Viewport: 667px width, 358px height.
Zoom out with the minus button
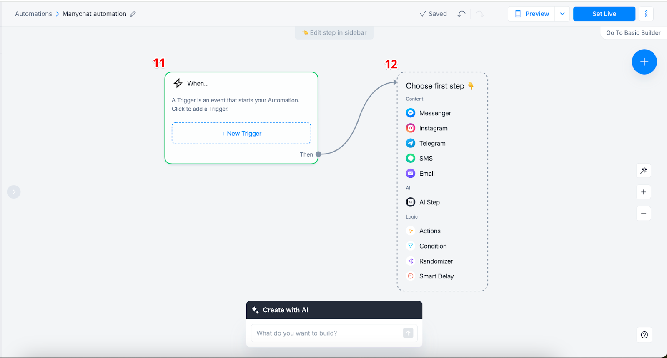[644, 214]
